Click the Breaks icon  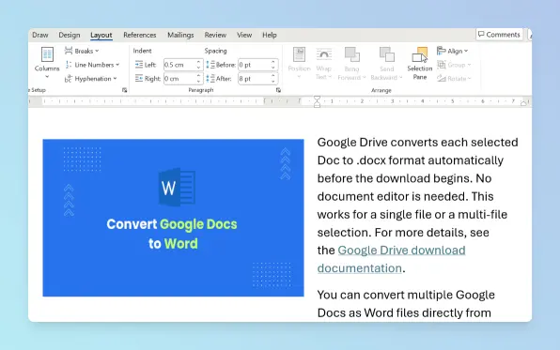[69, 51]
